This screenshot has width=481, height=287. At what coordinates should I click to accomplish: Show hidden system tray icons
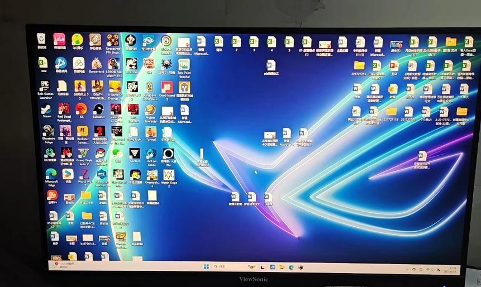pyautogui.click(x=407, y=269)
